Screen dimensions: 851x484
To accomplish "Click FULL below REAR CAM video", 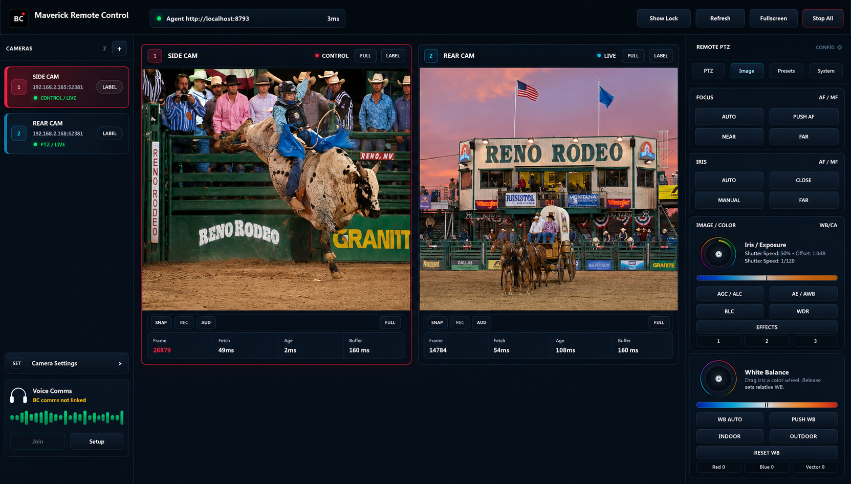I will coord(659,322).
